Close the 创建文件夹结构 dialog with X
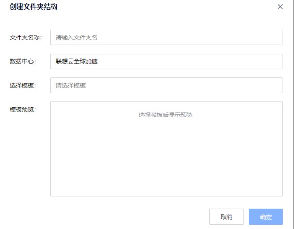The image size is (295, 229). (x=280, y=7)
